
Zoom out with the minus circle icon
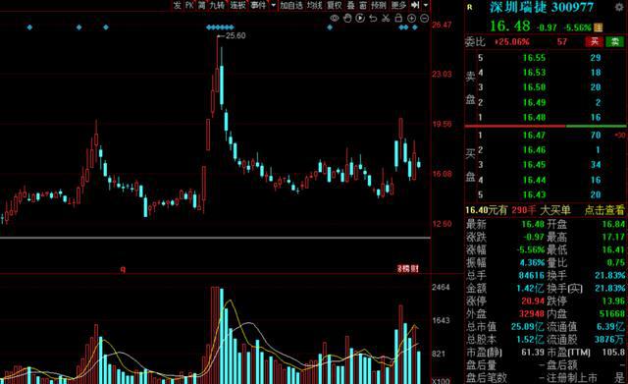click(x=425, y=18)
